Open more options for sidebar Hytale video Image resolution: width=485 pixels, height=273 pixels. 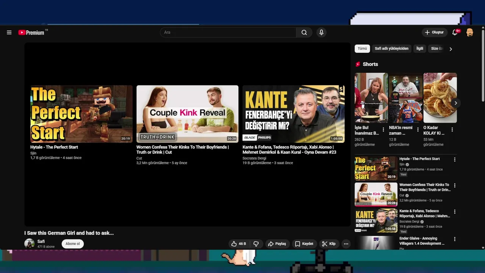tap(455, 160)
